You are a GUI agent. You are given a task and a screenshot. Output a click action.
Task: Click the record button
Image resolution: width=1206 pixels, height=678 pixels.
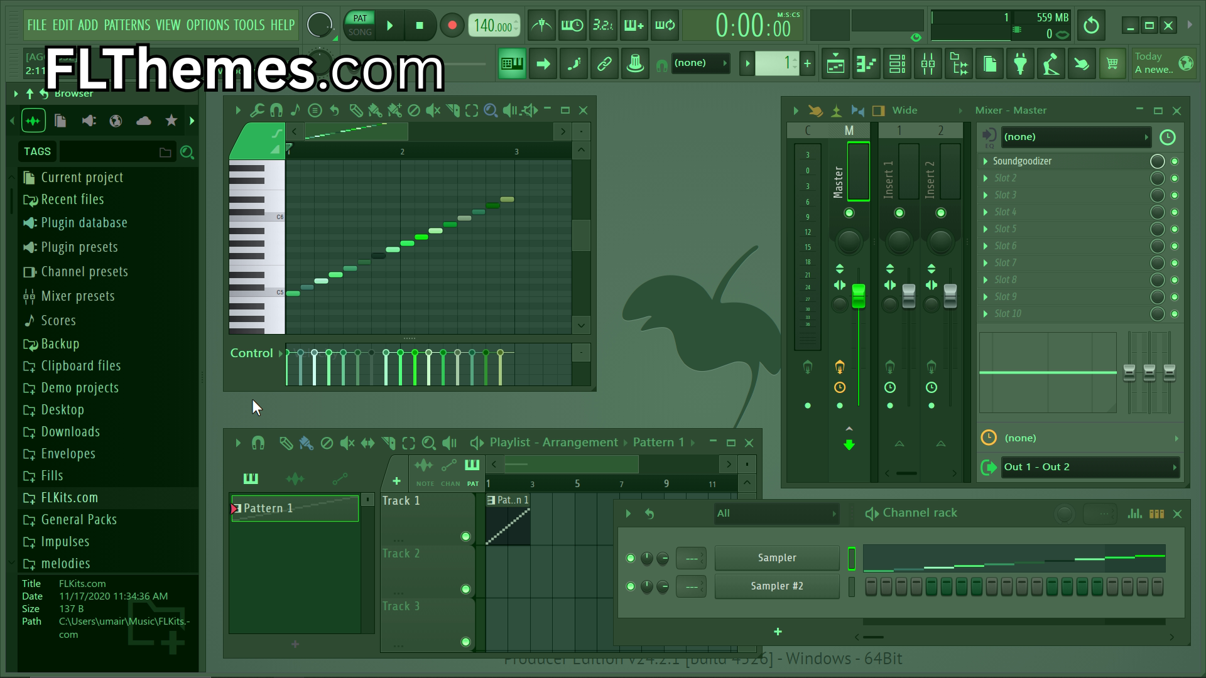(x=452, y=26)
